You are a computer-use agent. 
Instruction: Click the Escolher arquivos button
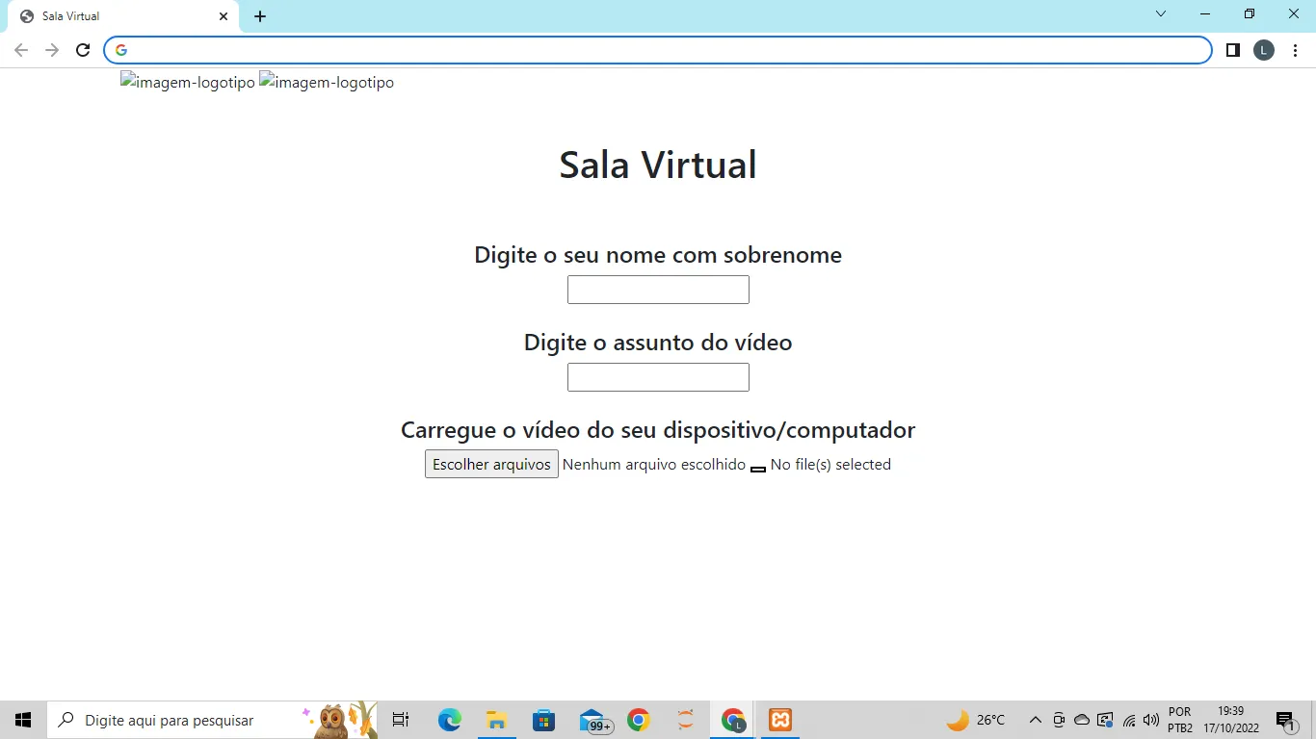tap(491, 464)
